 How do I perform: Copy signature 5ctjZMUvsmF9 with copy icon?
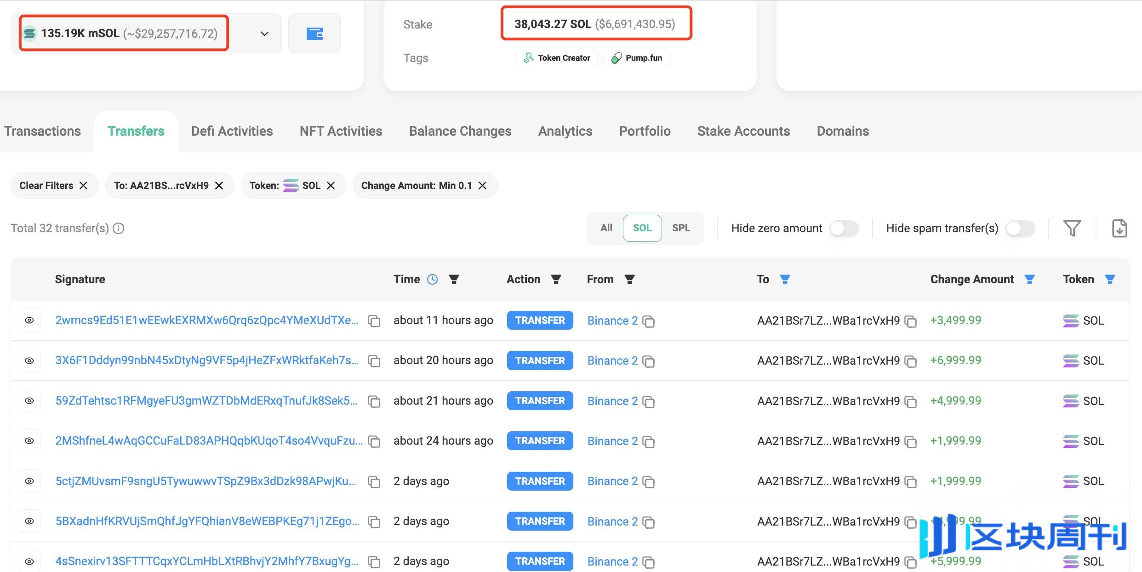point(374,481)
